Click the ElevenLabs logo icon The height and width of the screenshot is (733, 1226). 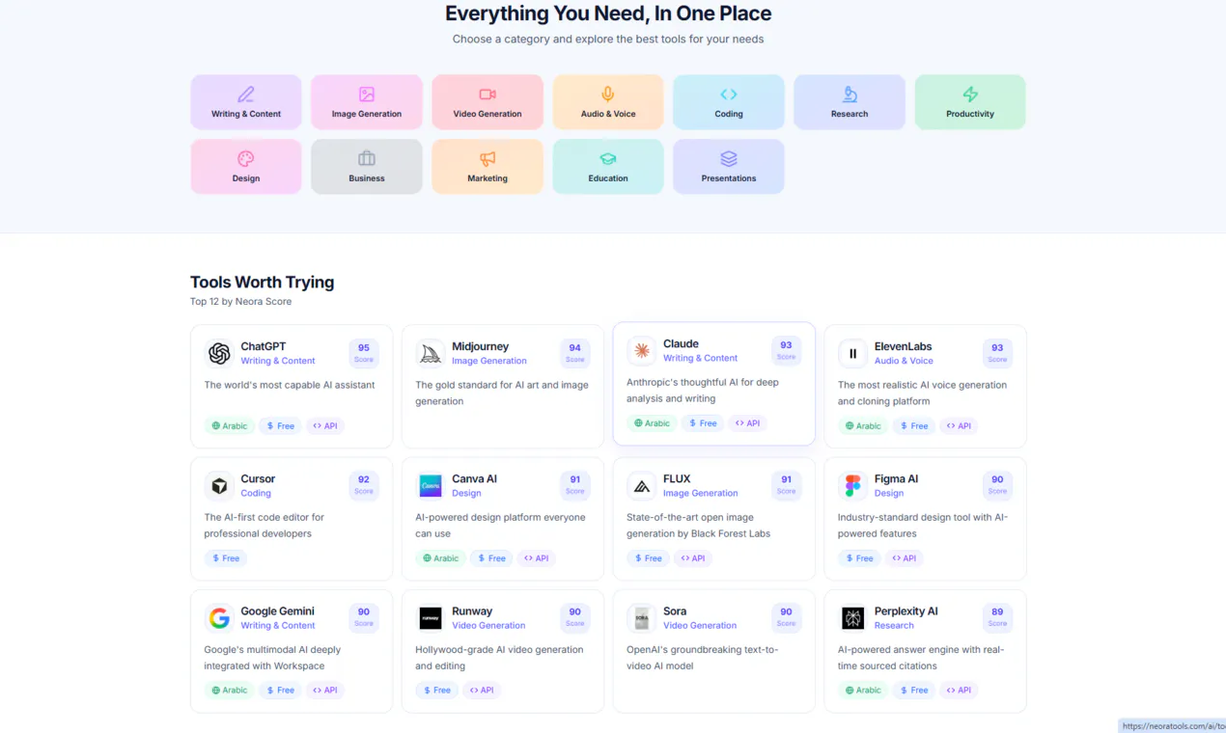tap(852, 354)
